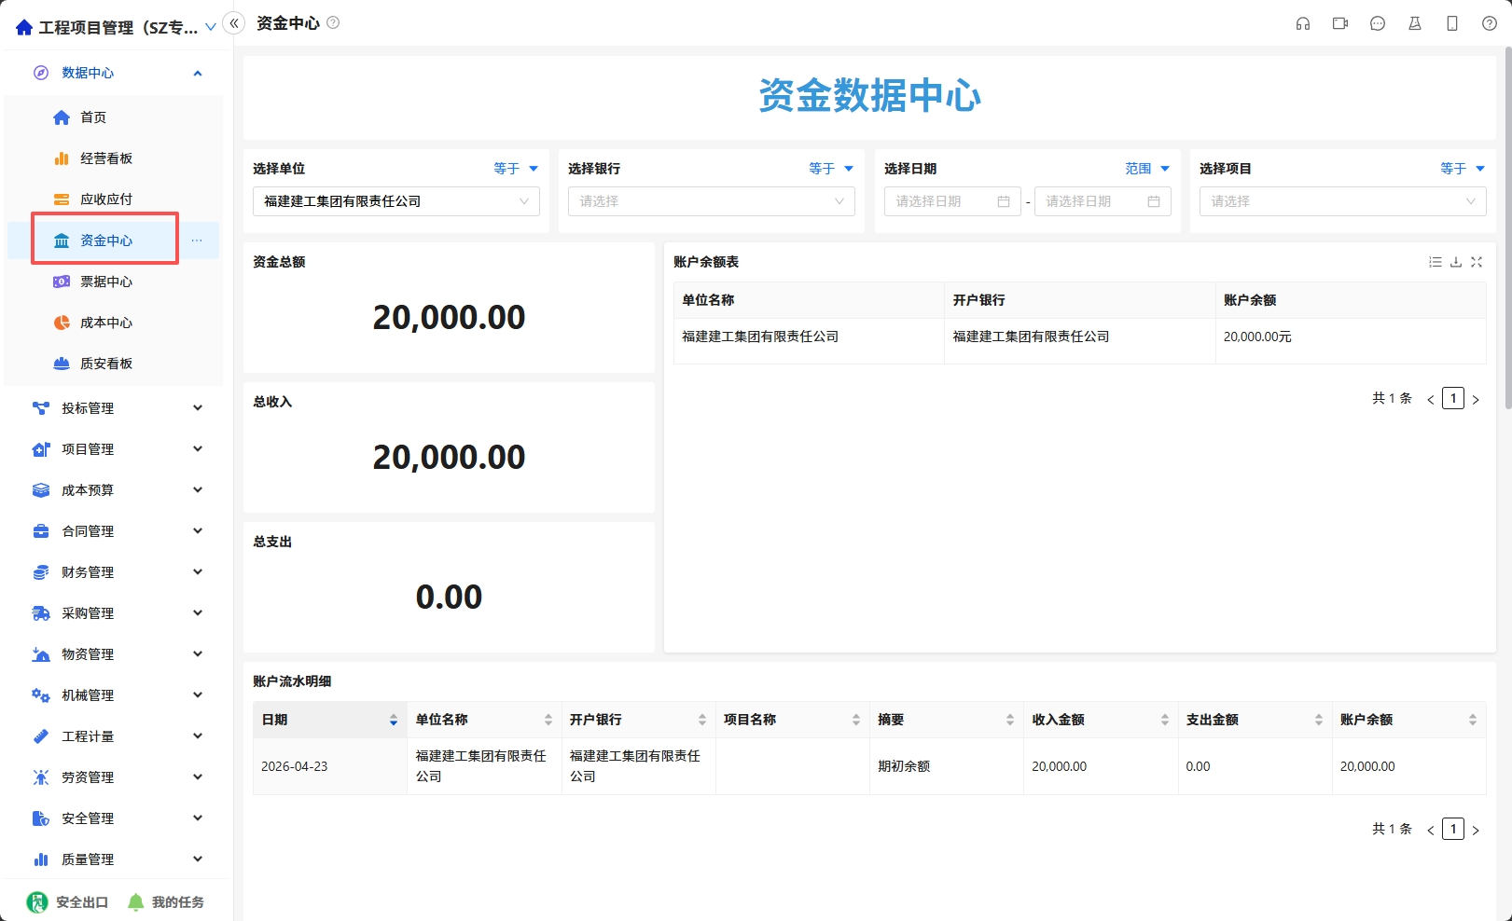Screen dimensions: 1512x921
Task: Click the lab flask icon in header
Action: [x=1415, y=23]
